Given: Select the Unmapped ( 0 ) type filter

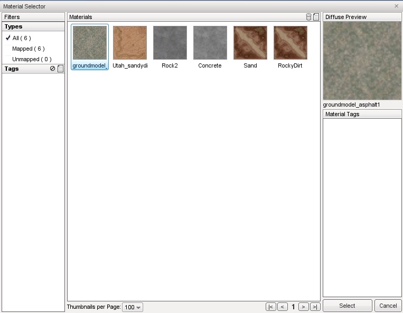Looking at the screenshot, I should pos(32,59).
